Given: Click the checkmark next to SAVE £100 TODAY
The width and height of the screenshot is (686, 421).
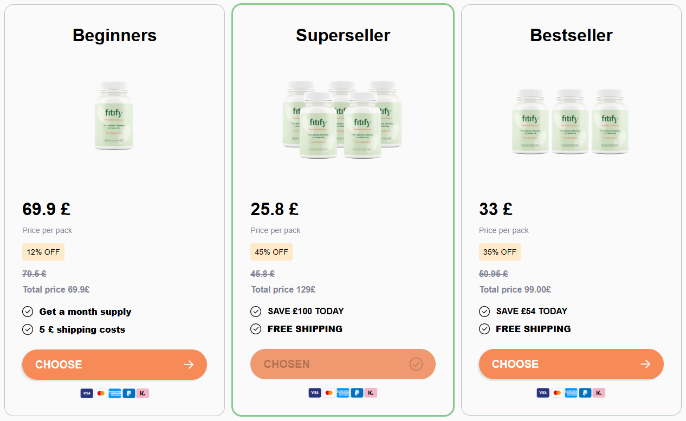Looking at the screenshot, I should click(x=256, y=311).
